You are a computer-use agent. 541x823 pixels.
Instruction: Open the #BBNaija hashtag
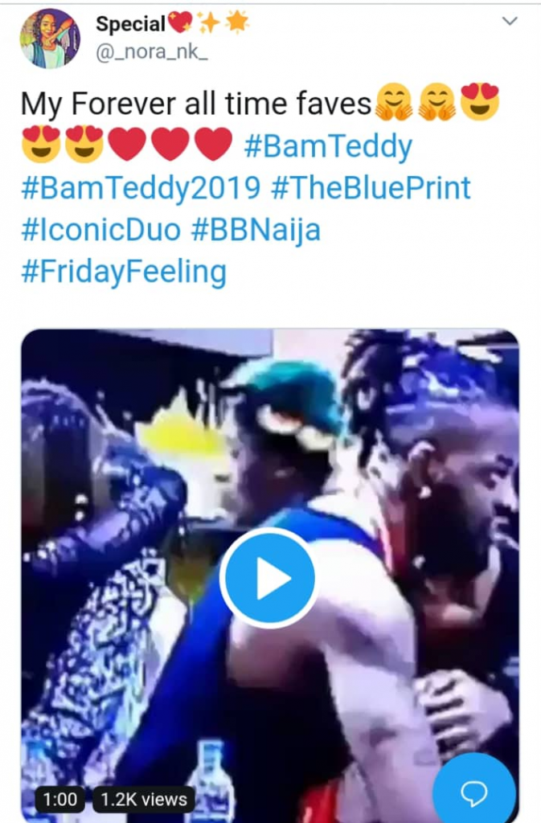click(x=256, y=231)
